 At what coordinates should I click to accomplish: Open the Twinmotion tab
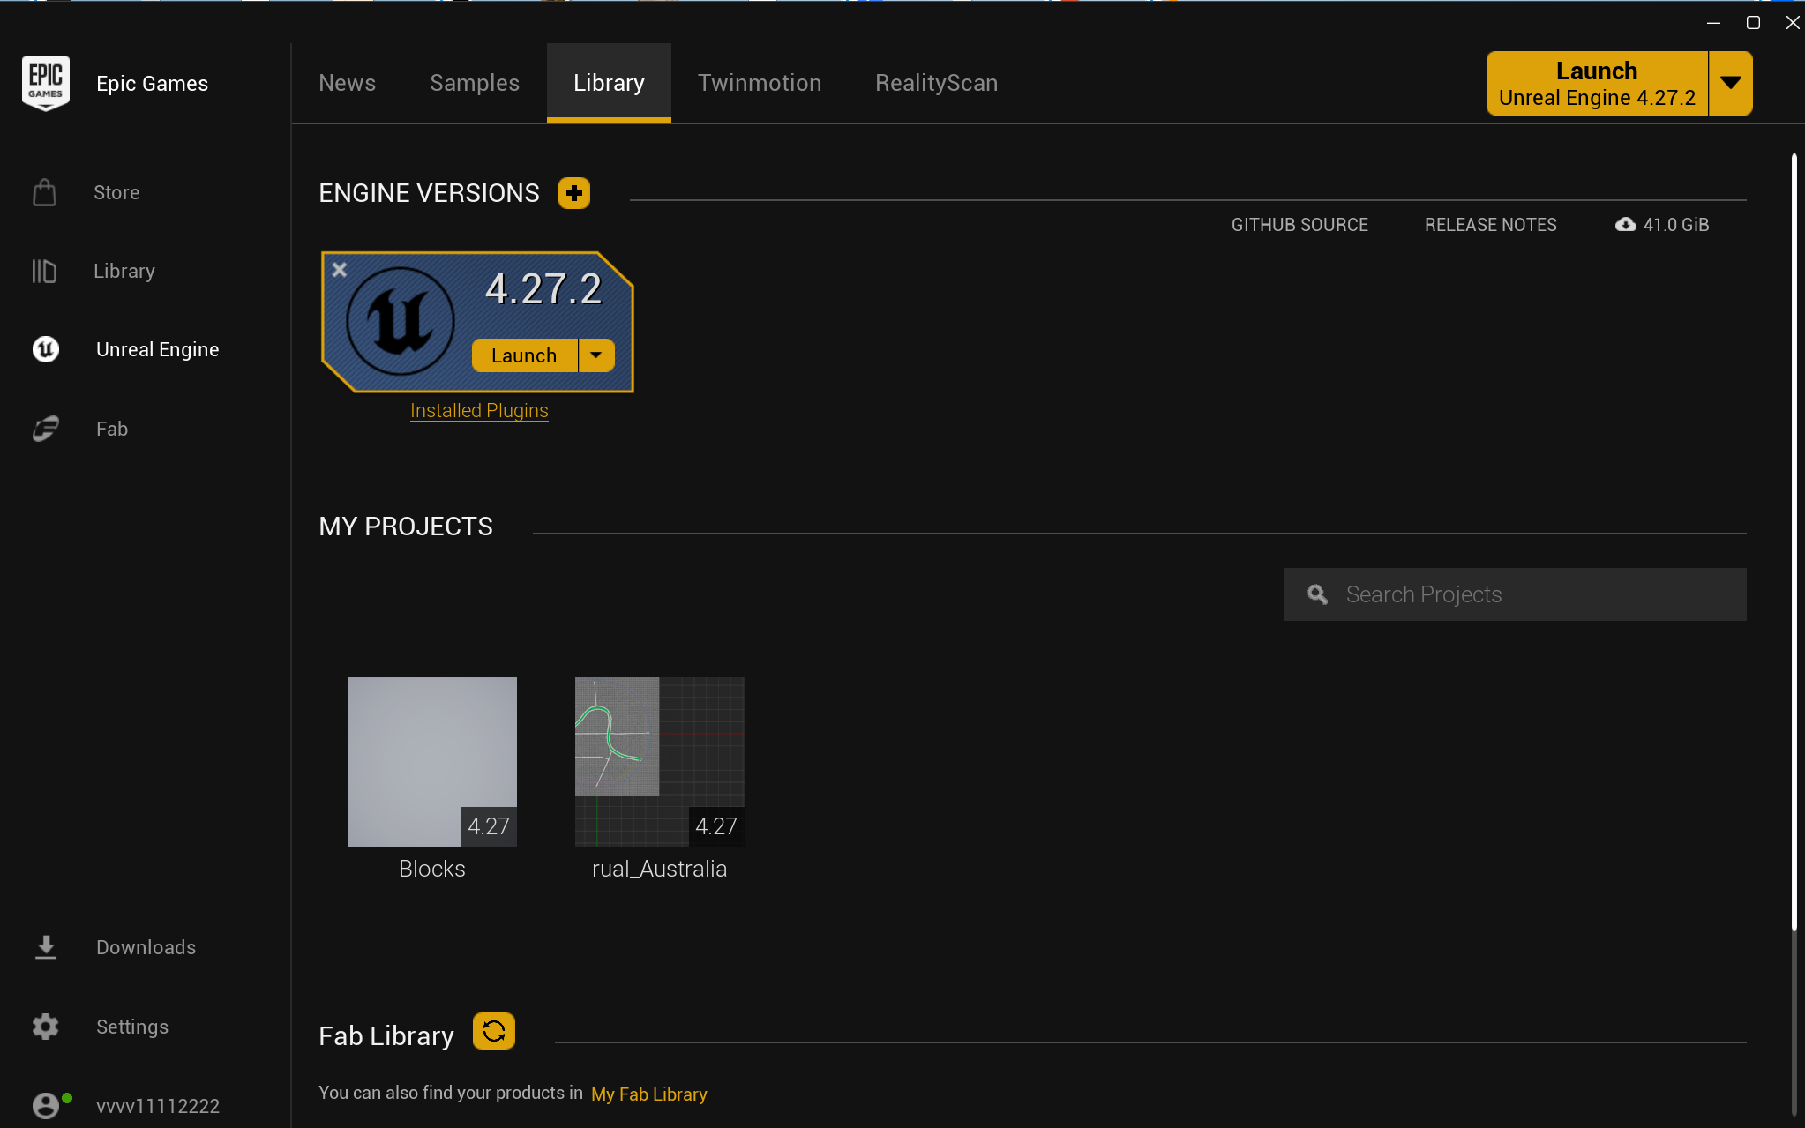click(760, 83)
